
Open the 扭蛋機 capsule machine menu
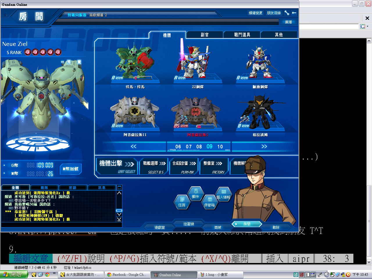pyautogui.click(x=189, y=224)
